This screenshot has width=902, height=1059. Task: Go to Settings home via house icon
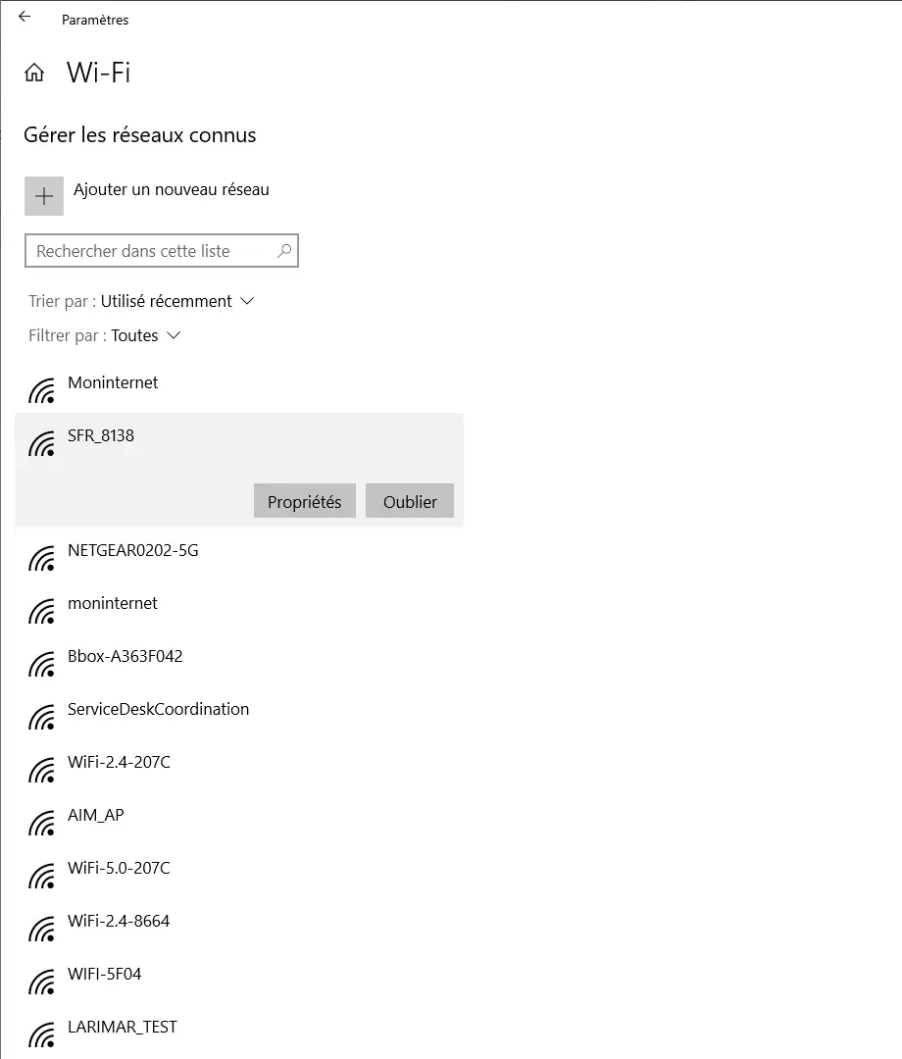pyautogui.click(x=34, y=73)
